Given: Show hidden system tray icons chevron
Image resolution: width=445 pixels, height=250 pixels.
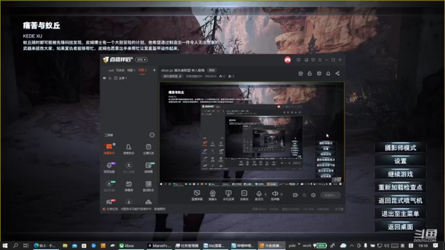Looking at the screenshot, I should (x=352, y=246).
